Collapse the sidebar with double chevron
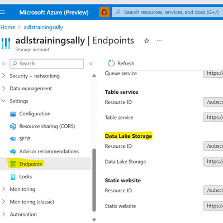Image resolution: width=223 pixels, height=223 pixels. point(91,64)
